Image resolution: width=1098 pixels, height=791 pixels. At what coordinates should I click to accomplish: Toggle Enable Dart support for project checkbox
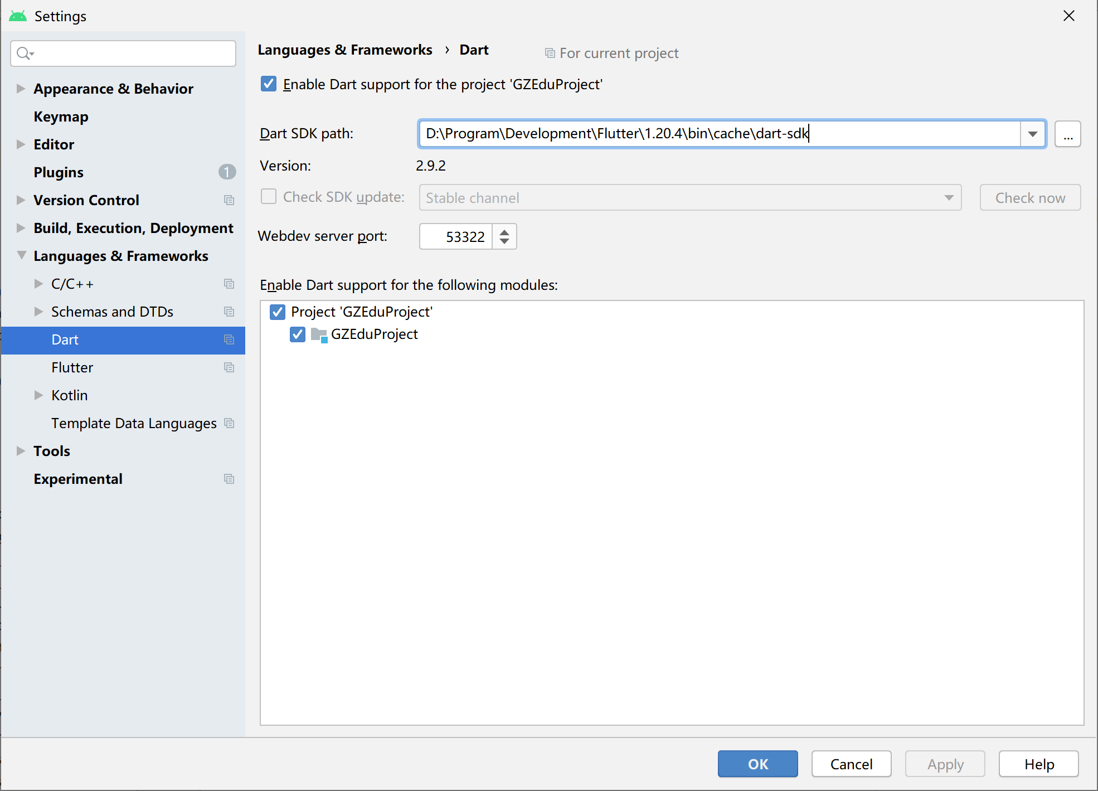click(269, 84)
